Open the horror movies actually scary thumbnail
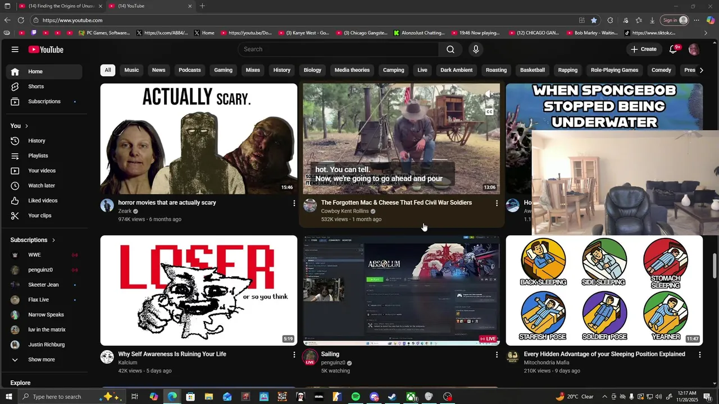The width and height of the screenshot is (719, 404). tap(199, 139)
